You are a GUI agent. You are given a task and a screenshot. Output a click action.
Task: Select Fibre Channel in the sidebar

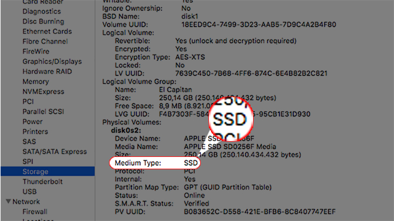[45, 42]
